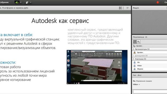This screenshot has height=94, width=167.
Task: Switch to attendee list view icon
Action: pyautogui.click(x=135, y=42)
